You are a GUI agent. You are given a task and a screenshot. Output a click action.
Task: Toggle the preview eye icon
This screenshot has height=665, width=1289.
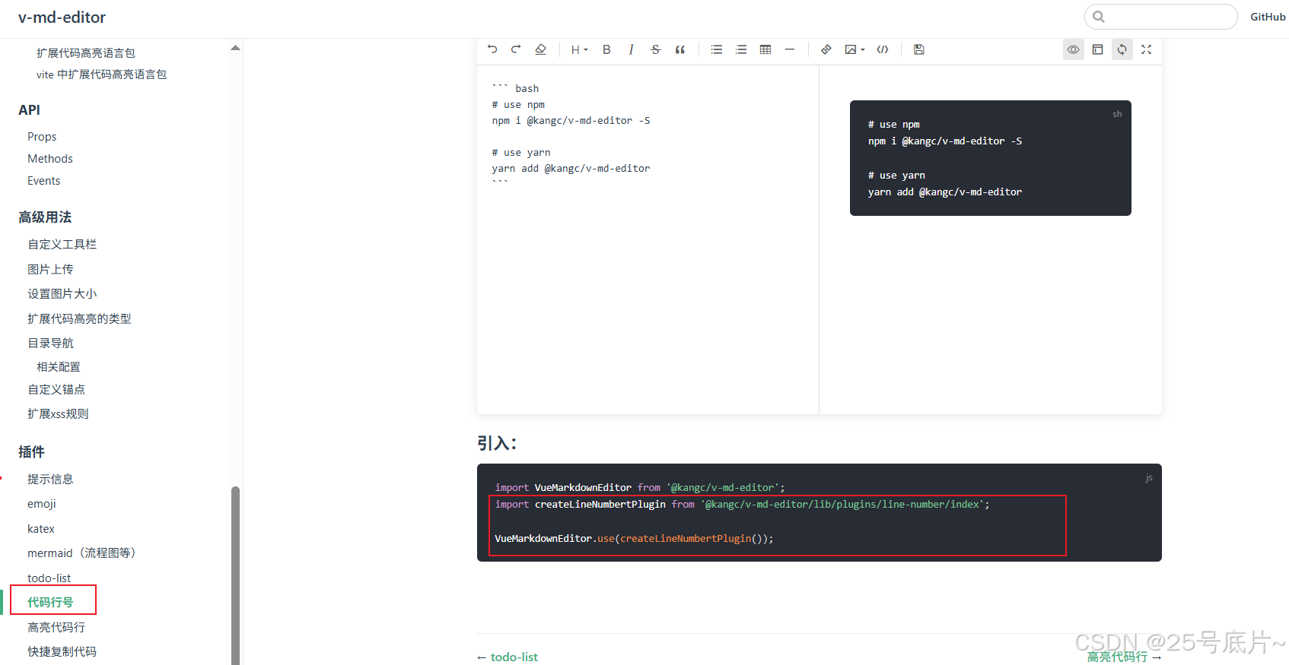pyautogui.click(x=1073, y=49)
